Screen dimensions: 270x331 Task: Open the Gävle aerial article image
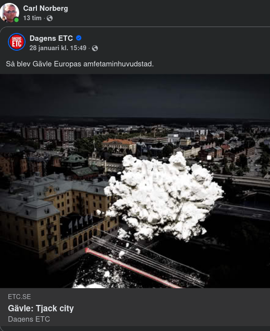tap(135, 181)
